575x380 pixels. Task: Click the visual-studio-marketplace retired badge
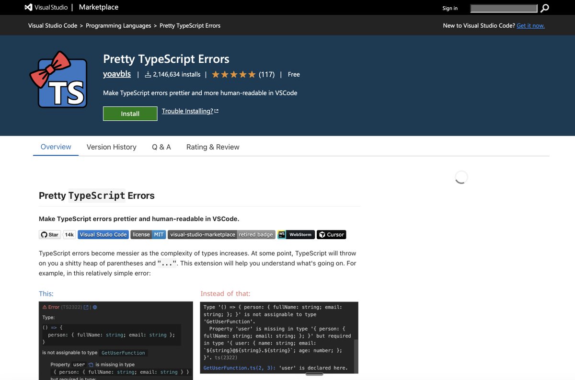coord(221,234)
